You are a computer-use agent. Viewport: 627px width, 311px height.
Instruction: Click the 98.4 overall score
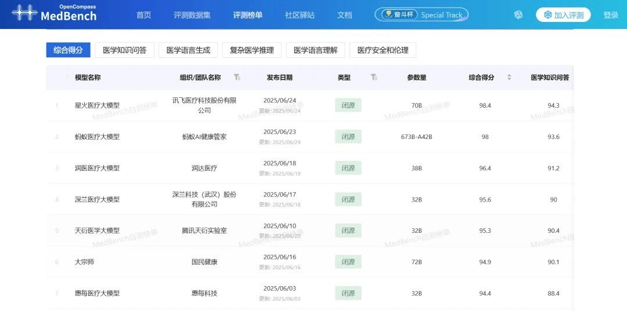pyautogui.click(x=485, y=105)
